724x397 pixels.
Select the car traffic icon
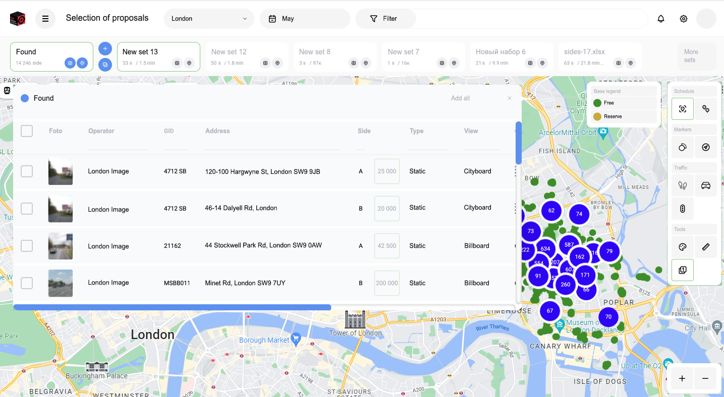[x=705, y=185]
